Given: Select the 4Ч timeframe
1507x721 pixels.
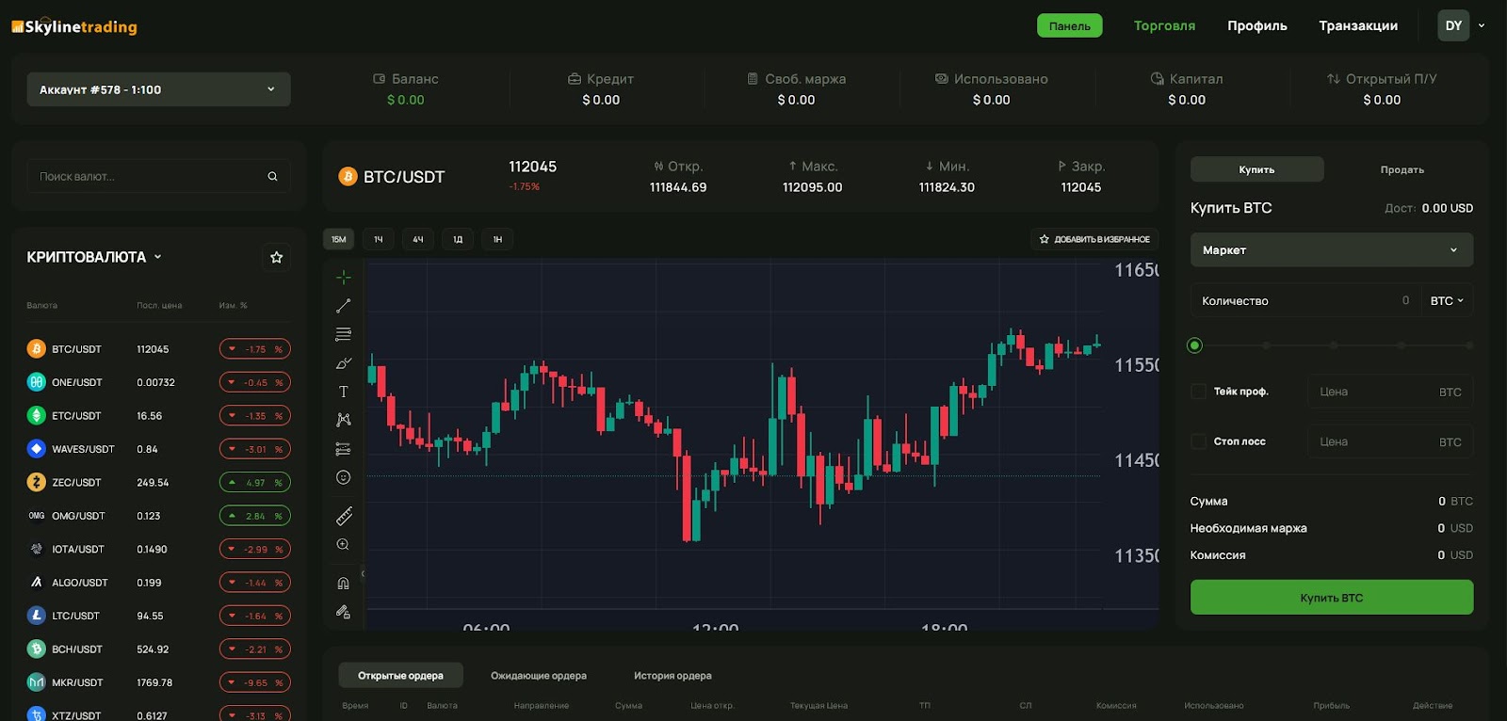Looking at the screenshot, I should tap(417, 239).
